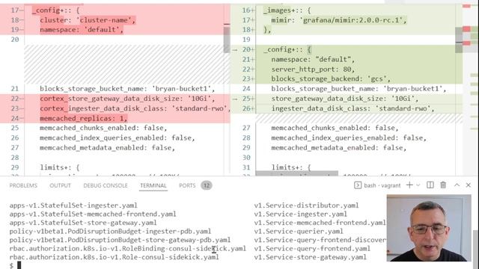479x269 pixels.
Task: Click right 'limits+: {' line 31
Action: tap(291, 167)
